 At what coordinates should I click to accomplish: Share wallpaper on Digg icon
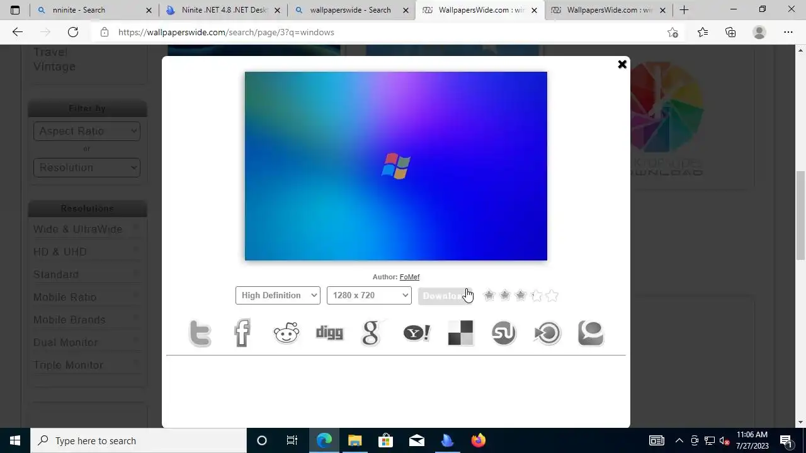329,333
